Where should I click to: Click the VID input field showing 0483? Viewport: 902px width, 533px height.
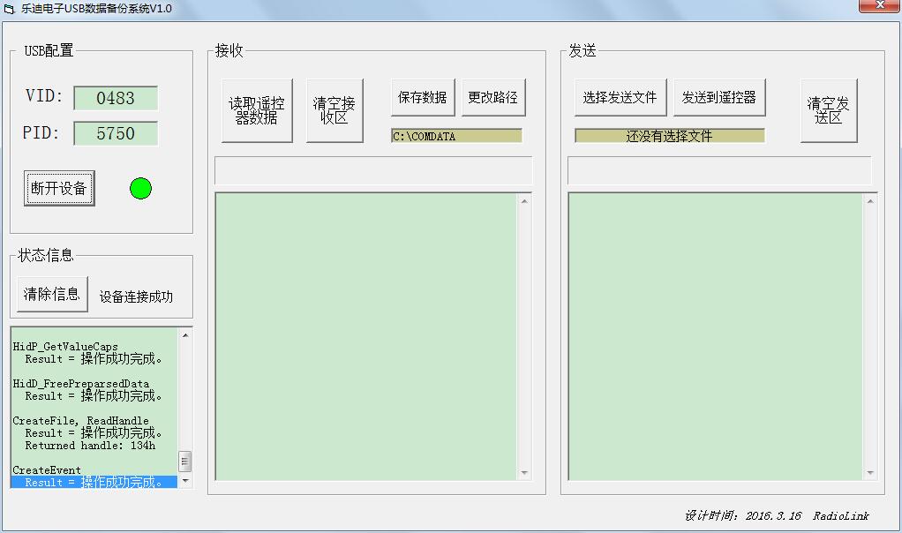[116, 98]
